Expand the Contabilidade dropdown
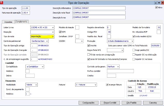The width and height of the screenshot is (164, 106). coord(43,66)
